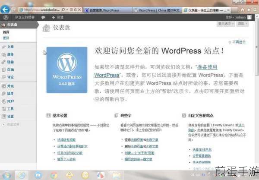Open the 文章 posts menu label
Screen dimensions: 259x180
coord(10,47)
